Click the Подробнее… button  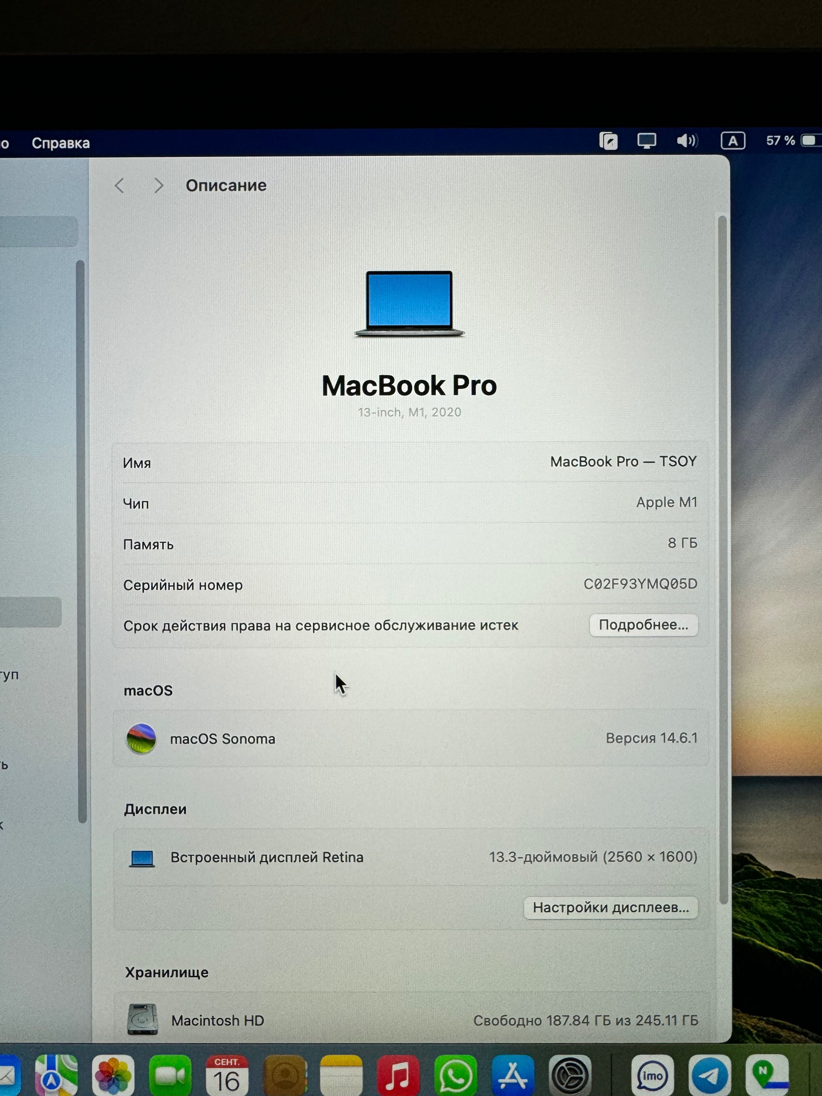click(x=644, y=625)
